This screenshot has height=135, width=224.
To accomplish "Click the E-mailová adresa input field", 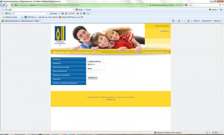I will (x=96, y=64).
